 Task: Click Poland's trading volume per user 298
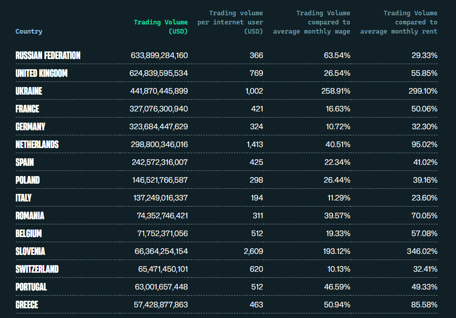(256, 180)
